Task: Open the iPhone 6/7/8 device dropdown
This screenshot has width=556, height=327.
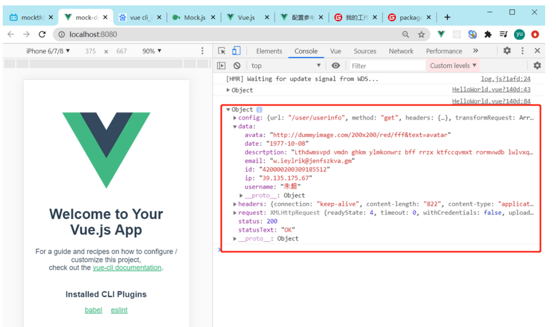Action: click(x=48, y=51)
